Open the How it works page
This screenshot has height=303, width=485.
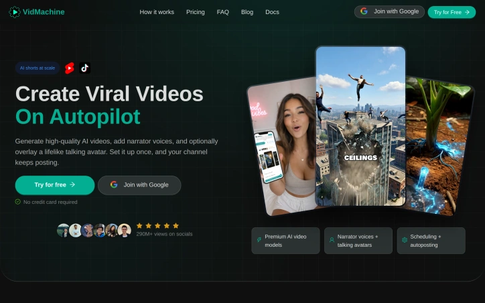[x=157, y=12]
